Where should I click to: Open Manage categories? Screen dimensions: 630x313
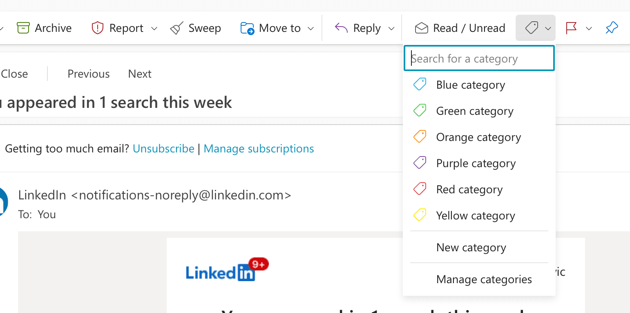point(484,279)
